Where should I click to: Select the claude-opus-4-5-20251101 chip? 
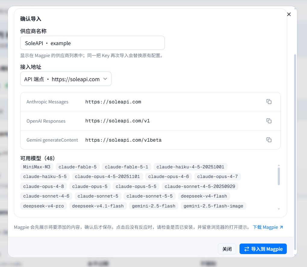tap(107, 176)
